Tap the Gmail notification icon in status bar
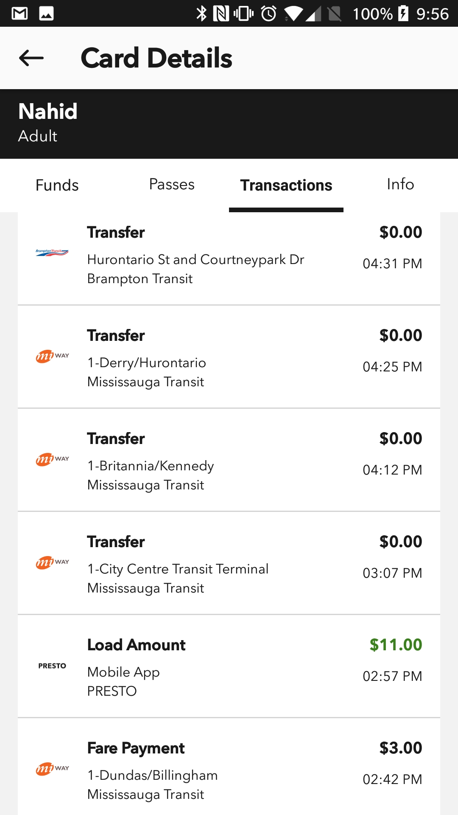The image size is (458, 815). coord(20,14)
